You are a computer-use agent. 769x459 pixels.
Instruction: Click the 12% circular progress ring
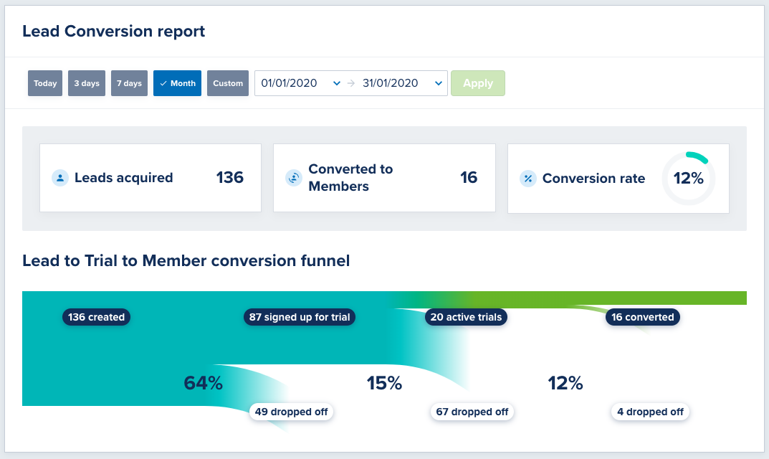click(688, 179)
